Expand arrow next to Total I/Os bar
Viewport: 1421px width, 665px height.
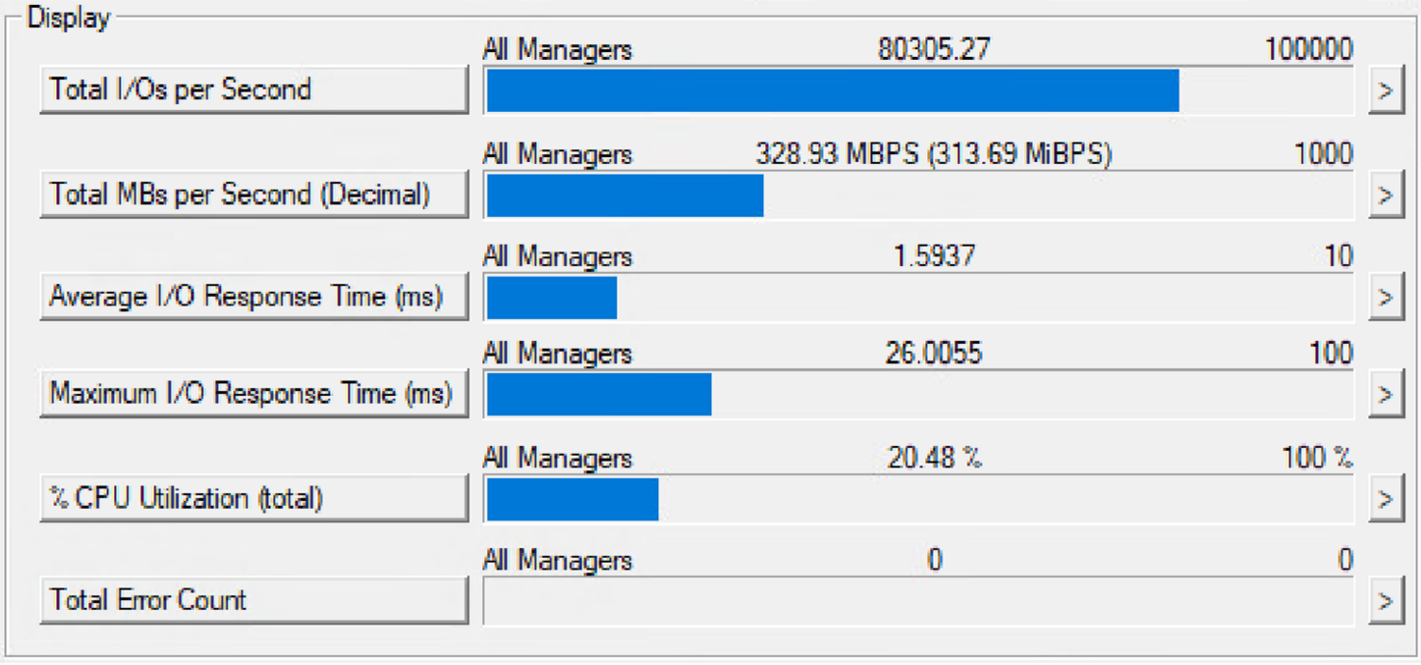tap(1386, 91)
